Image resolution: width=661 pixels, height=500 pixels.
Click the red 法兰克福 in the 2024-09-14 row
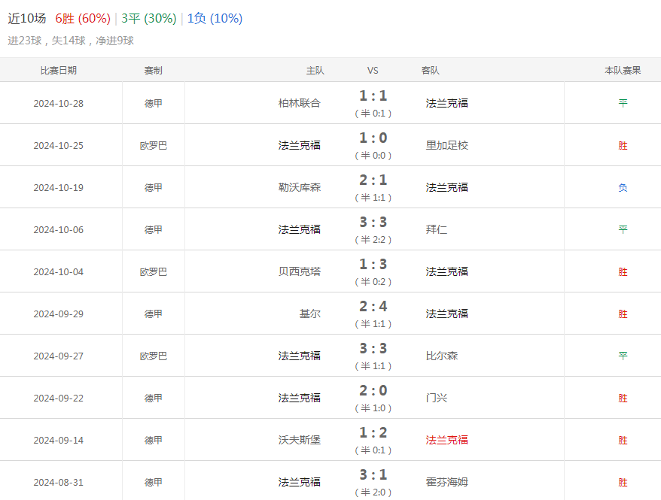pos(447,440)
